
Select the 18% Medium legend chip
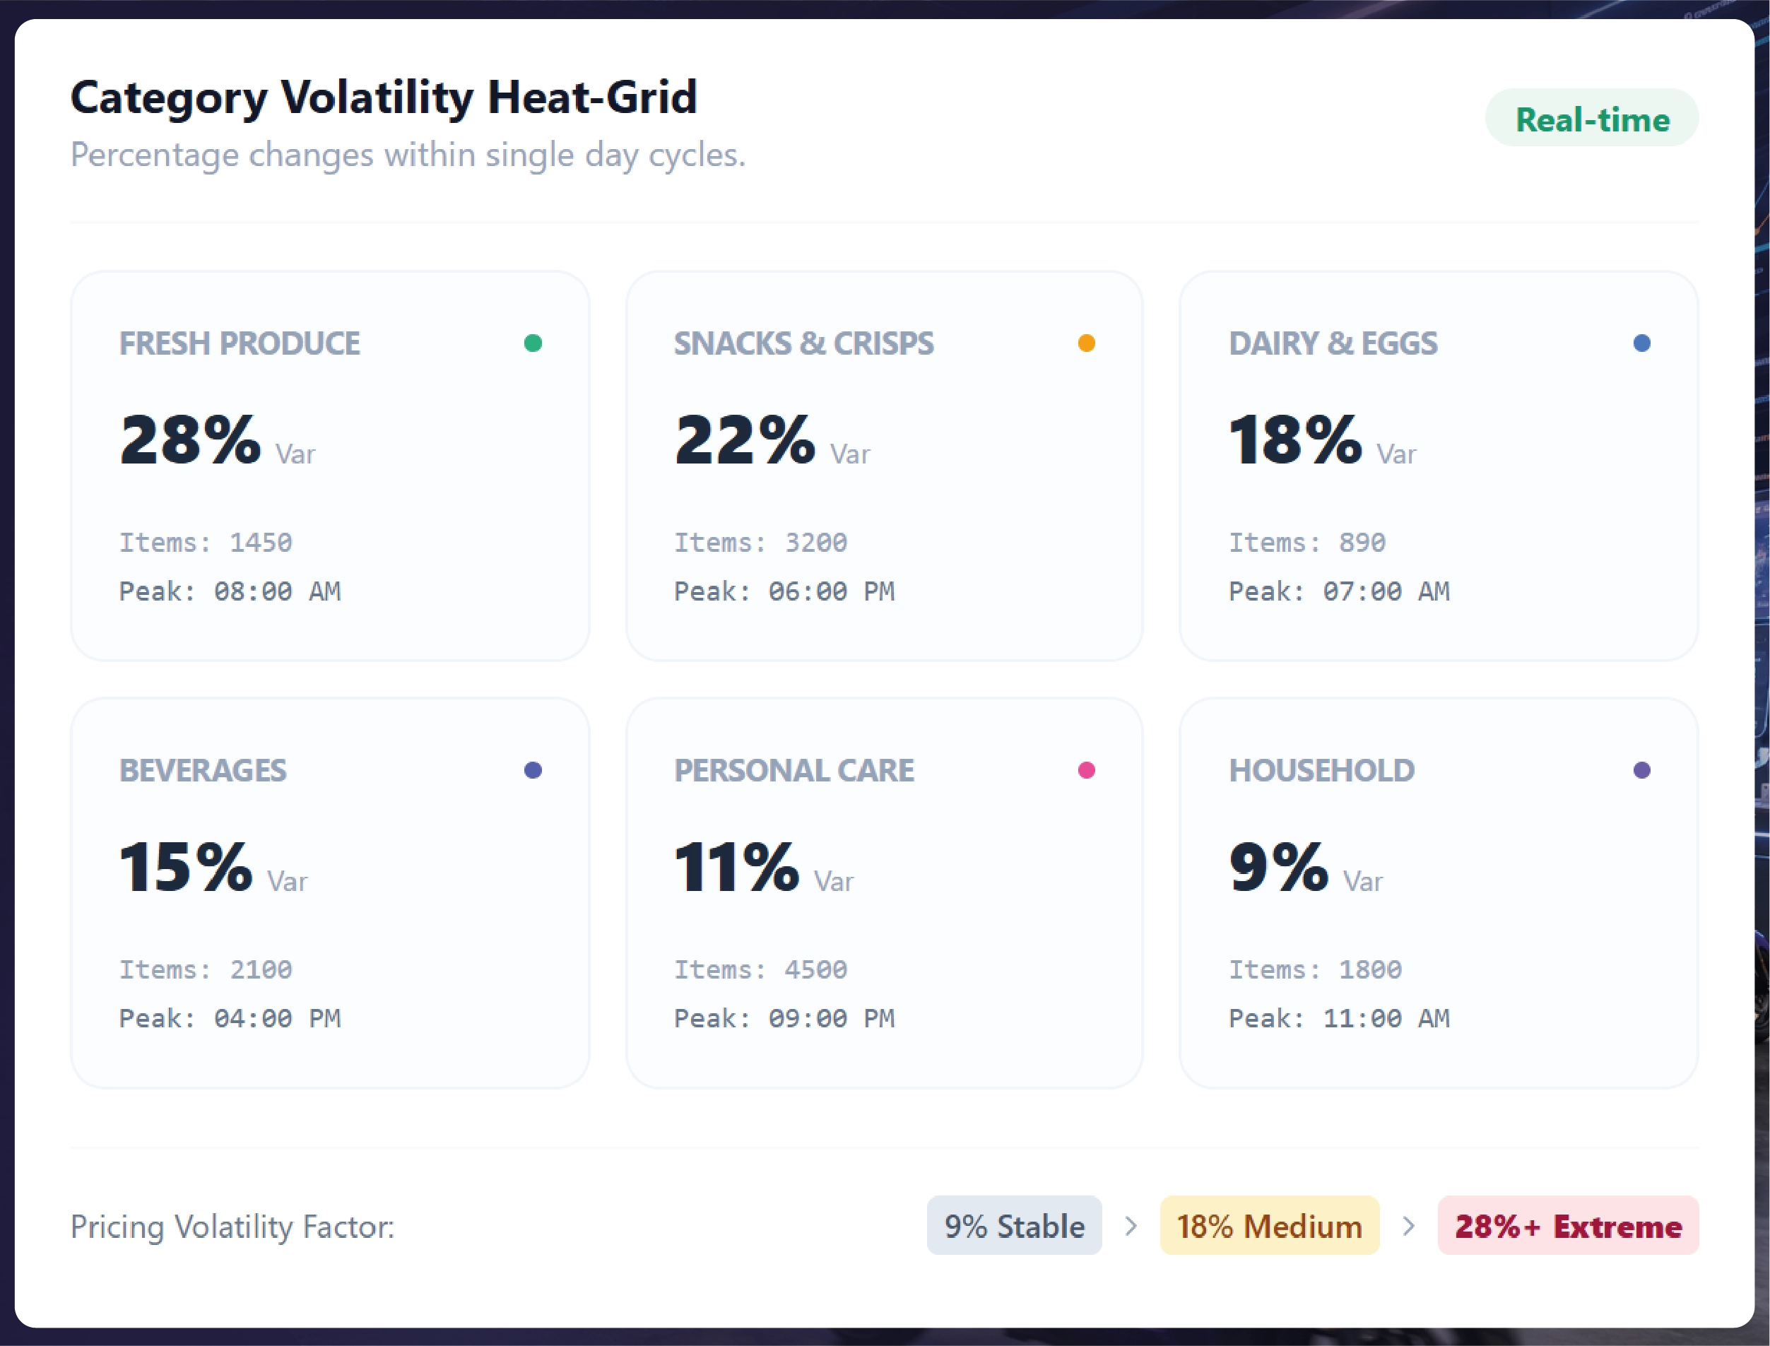1269,1226
